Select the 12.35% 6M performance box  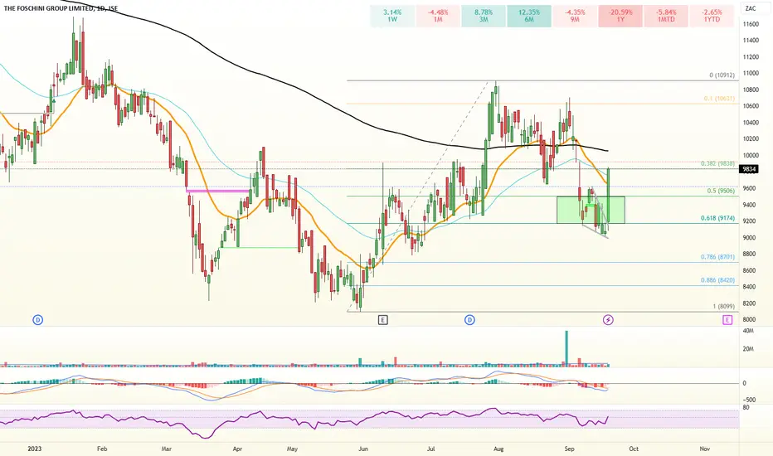click(x=529, y=16)
